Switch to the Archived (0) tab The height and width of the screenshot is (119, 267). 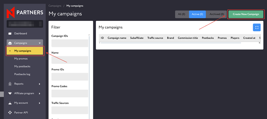click(x=216, y=14)
